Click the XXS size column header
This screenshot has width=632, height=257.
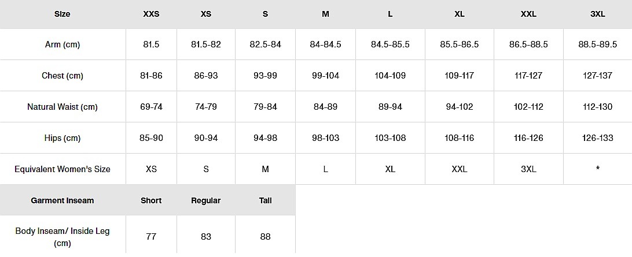[151, 14]
